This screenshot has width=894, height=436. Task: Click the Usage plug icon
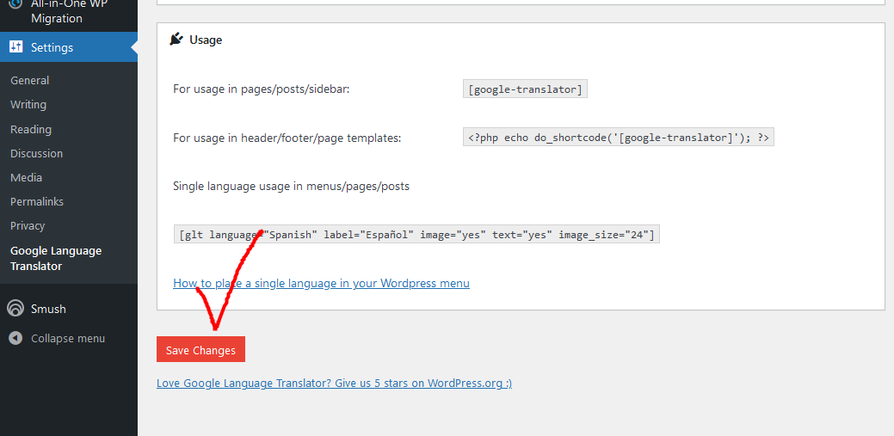(x=176, y=40)
